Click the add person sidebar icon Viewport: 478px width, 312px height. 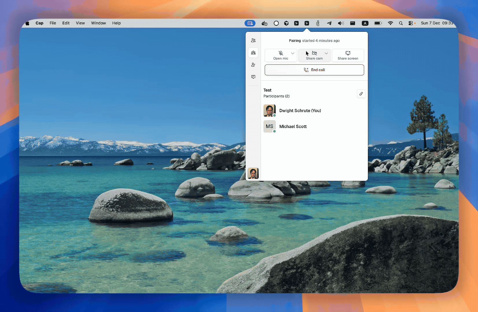click(253, 65)
